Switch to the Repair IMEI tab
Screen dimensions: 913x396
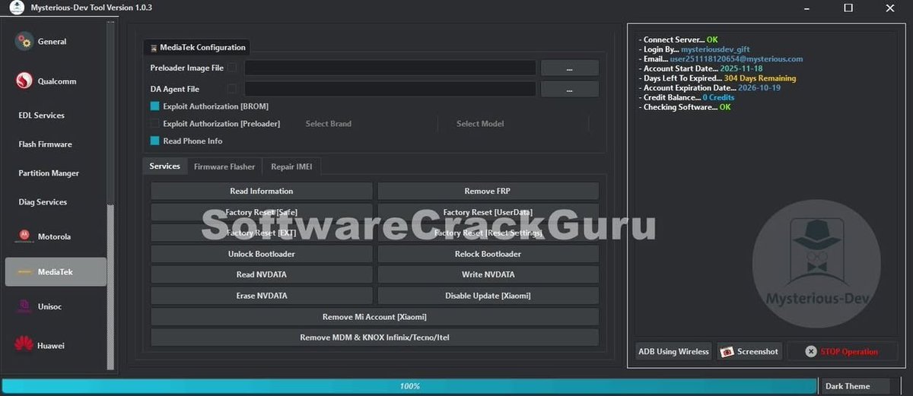291,166
